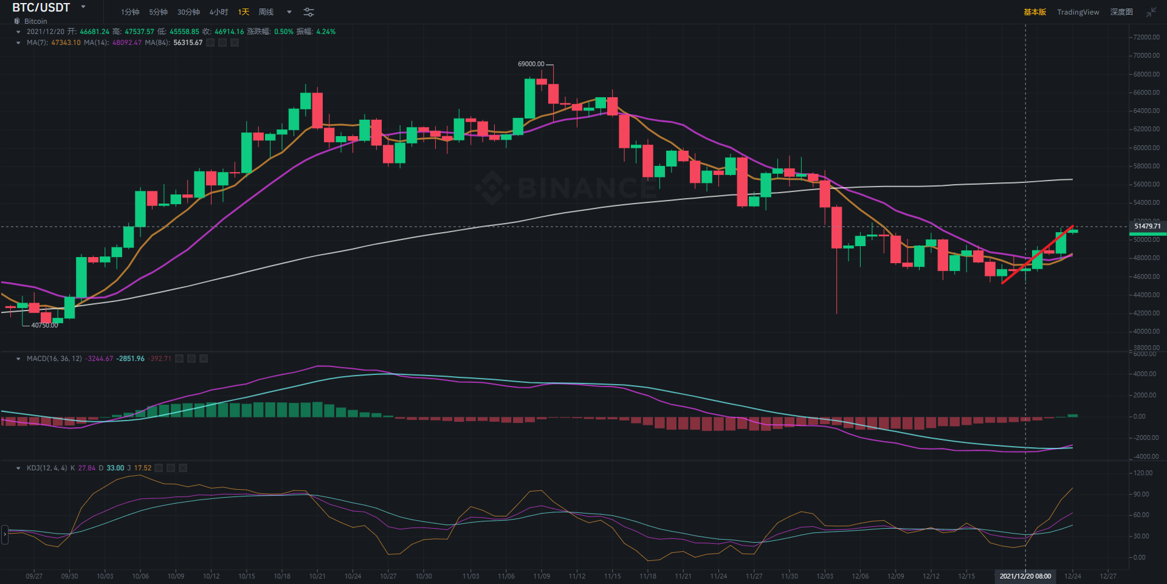Open the BTC/USDT pair dropdown arrow
The height and width of the screenshot is (584, 1167).
tap(83, 7)
